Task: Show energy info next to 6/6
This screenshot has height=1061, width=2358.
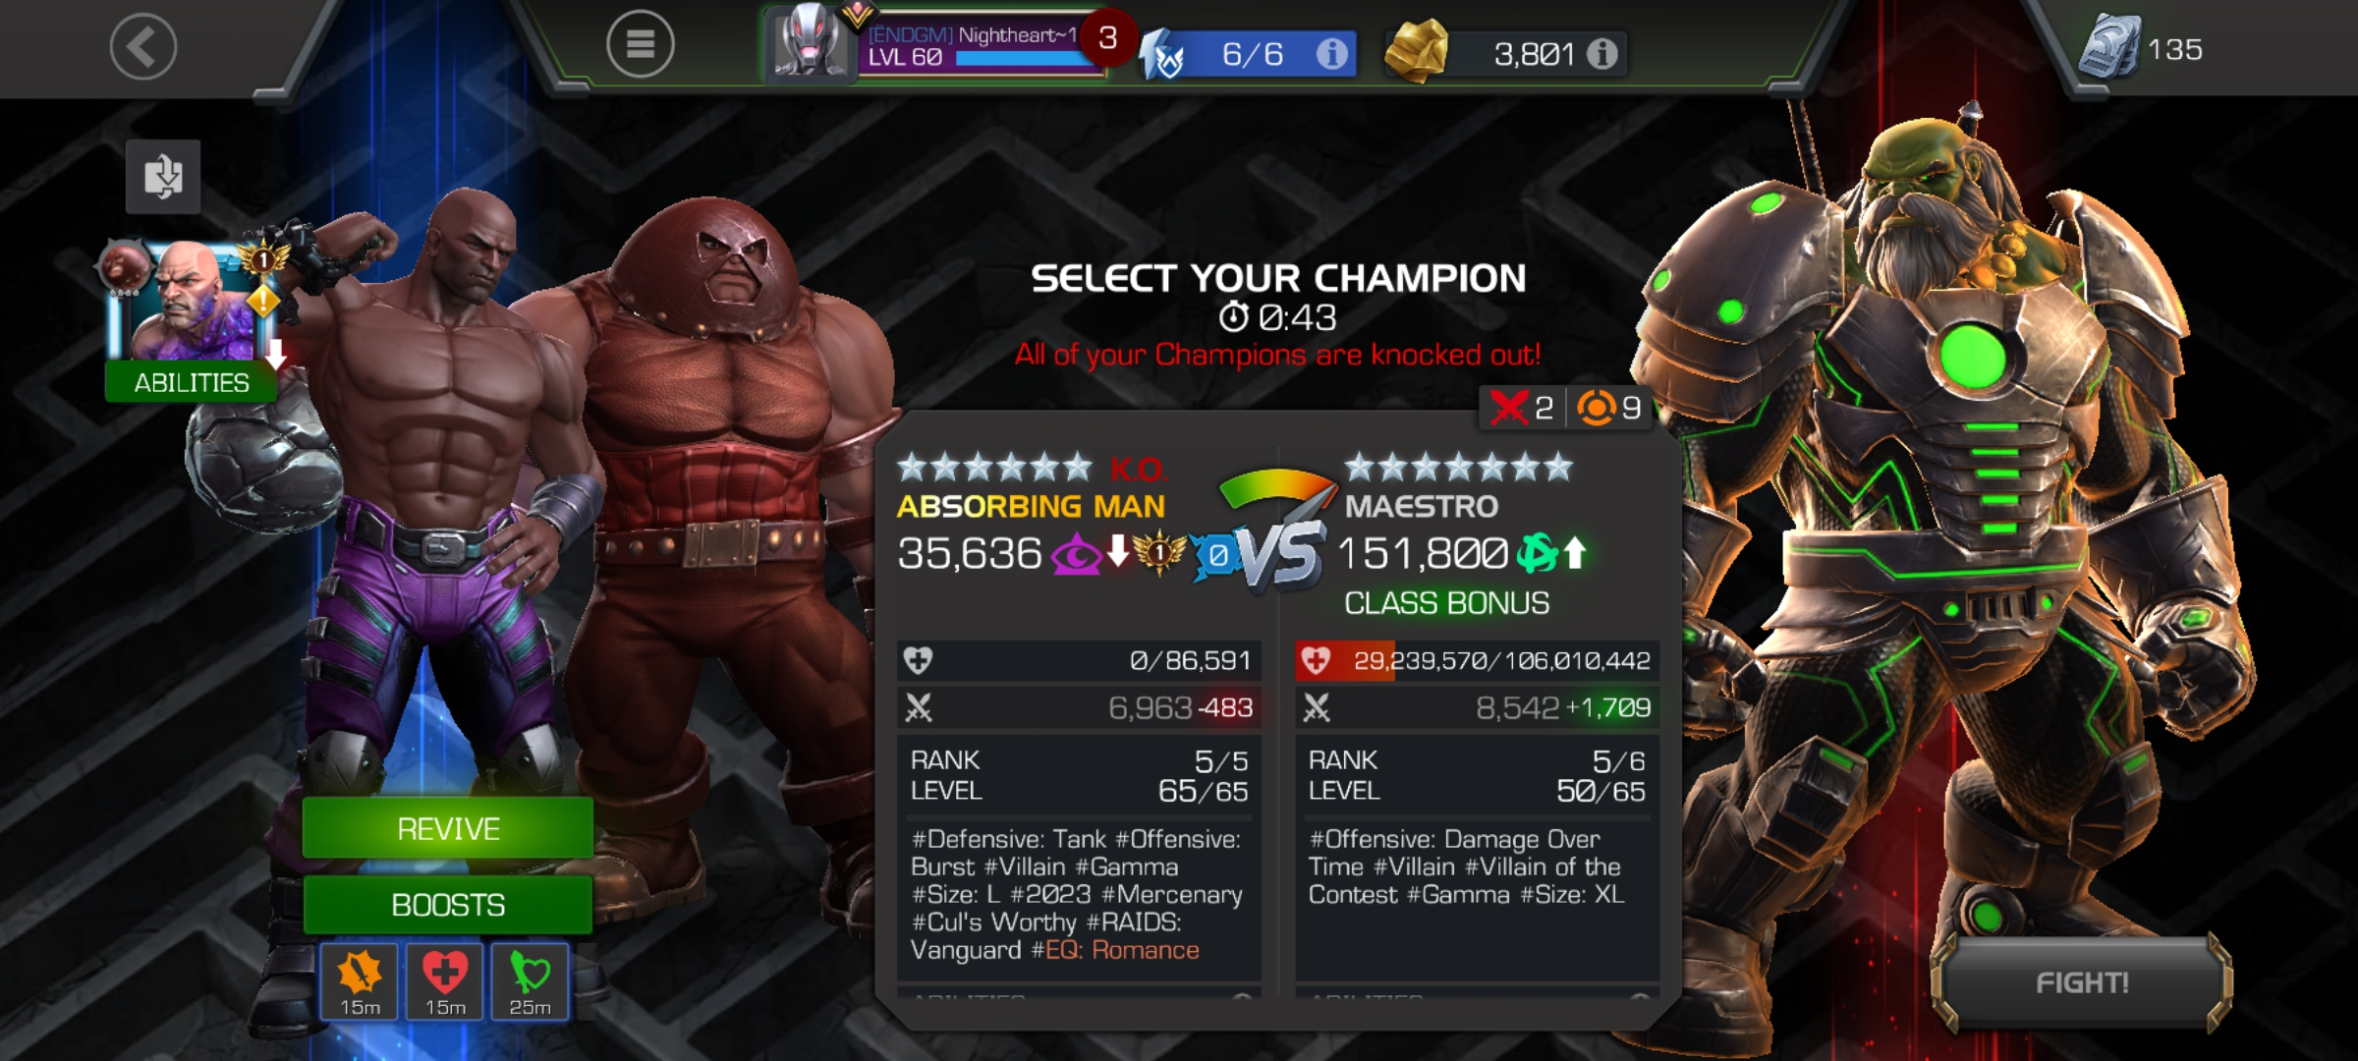Action: (x=1331, y=53)
